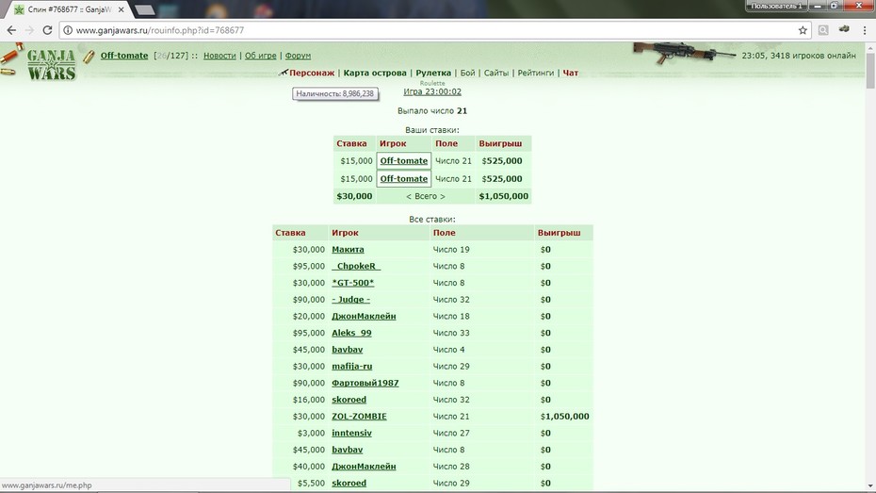Open player _ChpokeR_ profile
This screenshot has height=493, width=876.
point(356,266)
